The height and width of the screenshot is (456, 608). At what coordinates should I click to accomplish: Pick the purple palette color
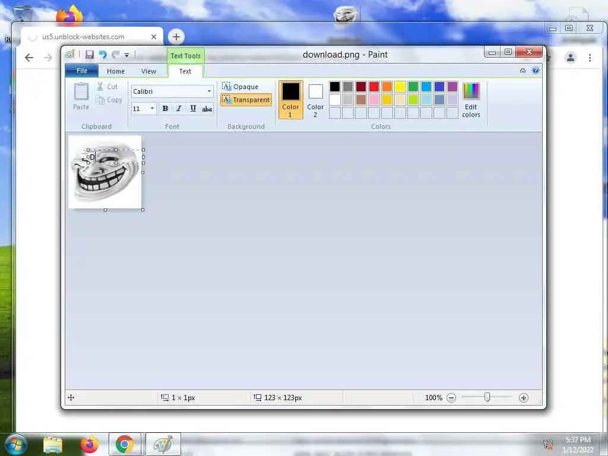(x=452, y=87)
